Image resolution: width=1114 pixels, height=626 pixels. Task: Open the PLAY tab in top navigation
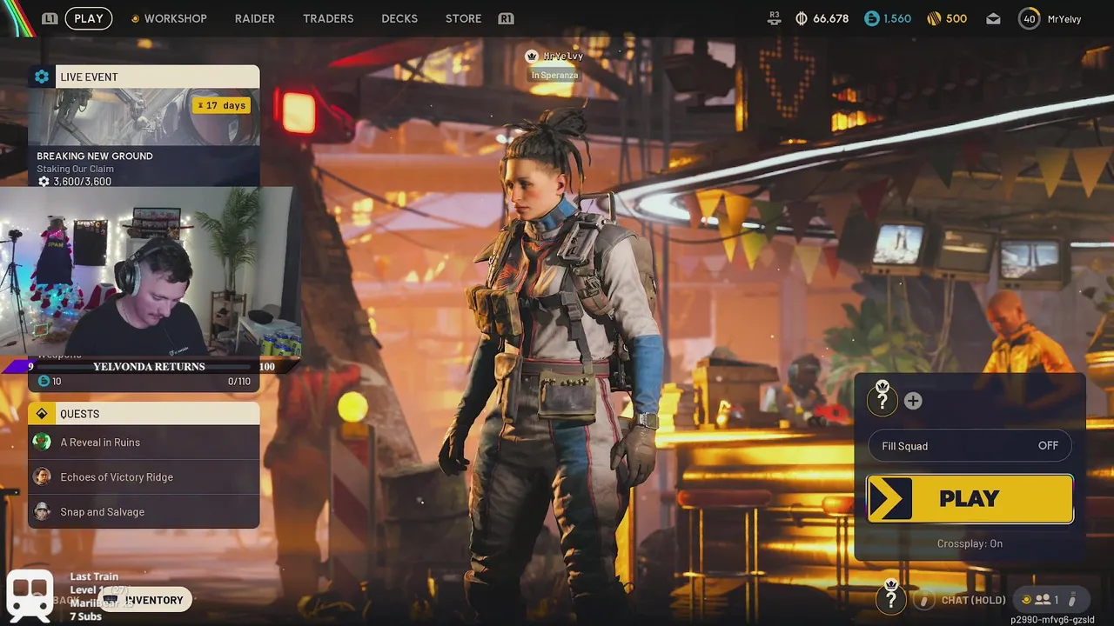pos(89,18)
